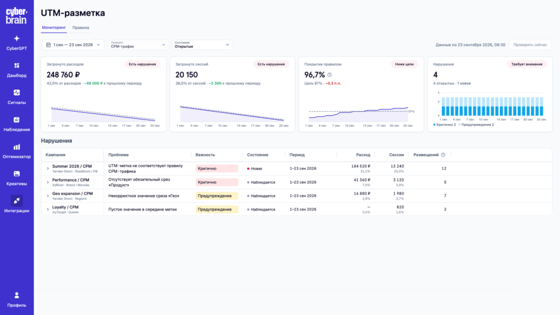Click the calendar icon in date filter
Screen dimensions: 560x315
click(x=48, y=45)
